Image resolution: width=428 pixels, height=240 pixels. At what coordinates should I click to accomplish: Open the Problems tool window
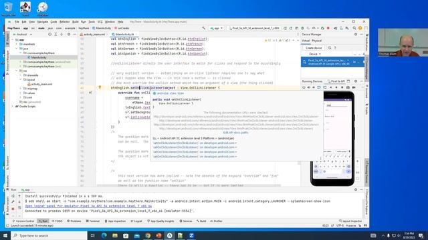click(74, 221)
